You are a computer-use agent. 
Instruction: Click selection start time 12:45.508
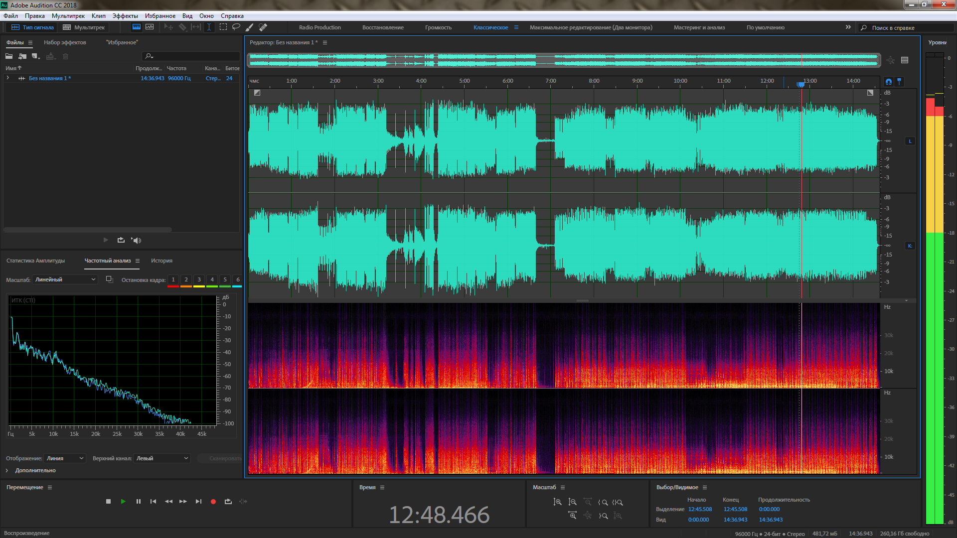700,509
